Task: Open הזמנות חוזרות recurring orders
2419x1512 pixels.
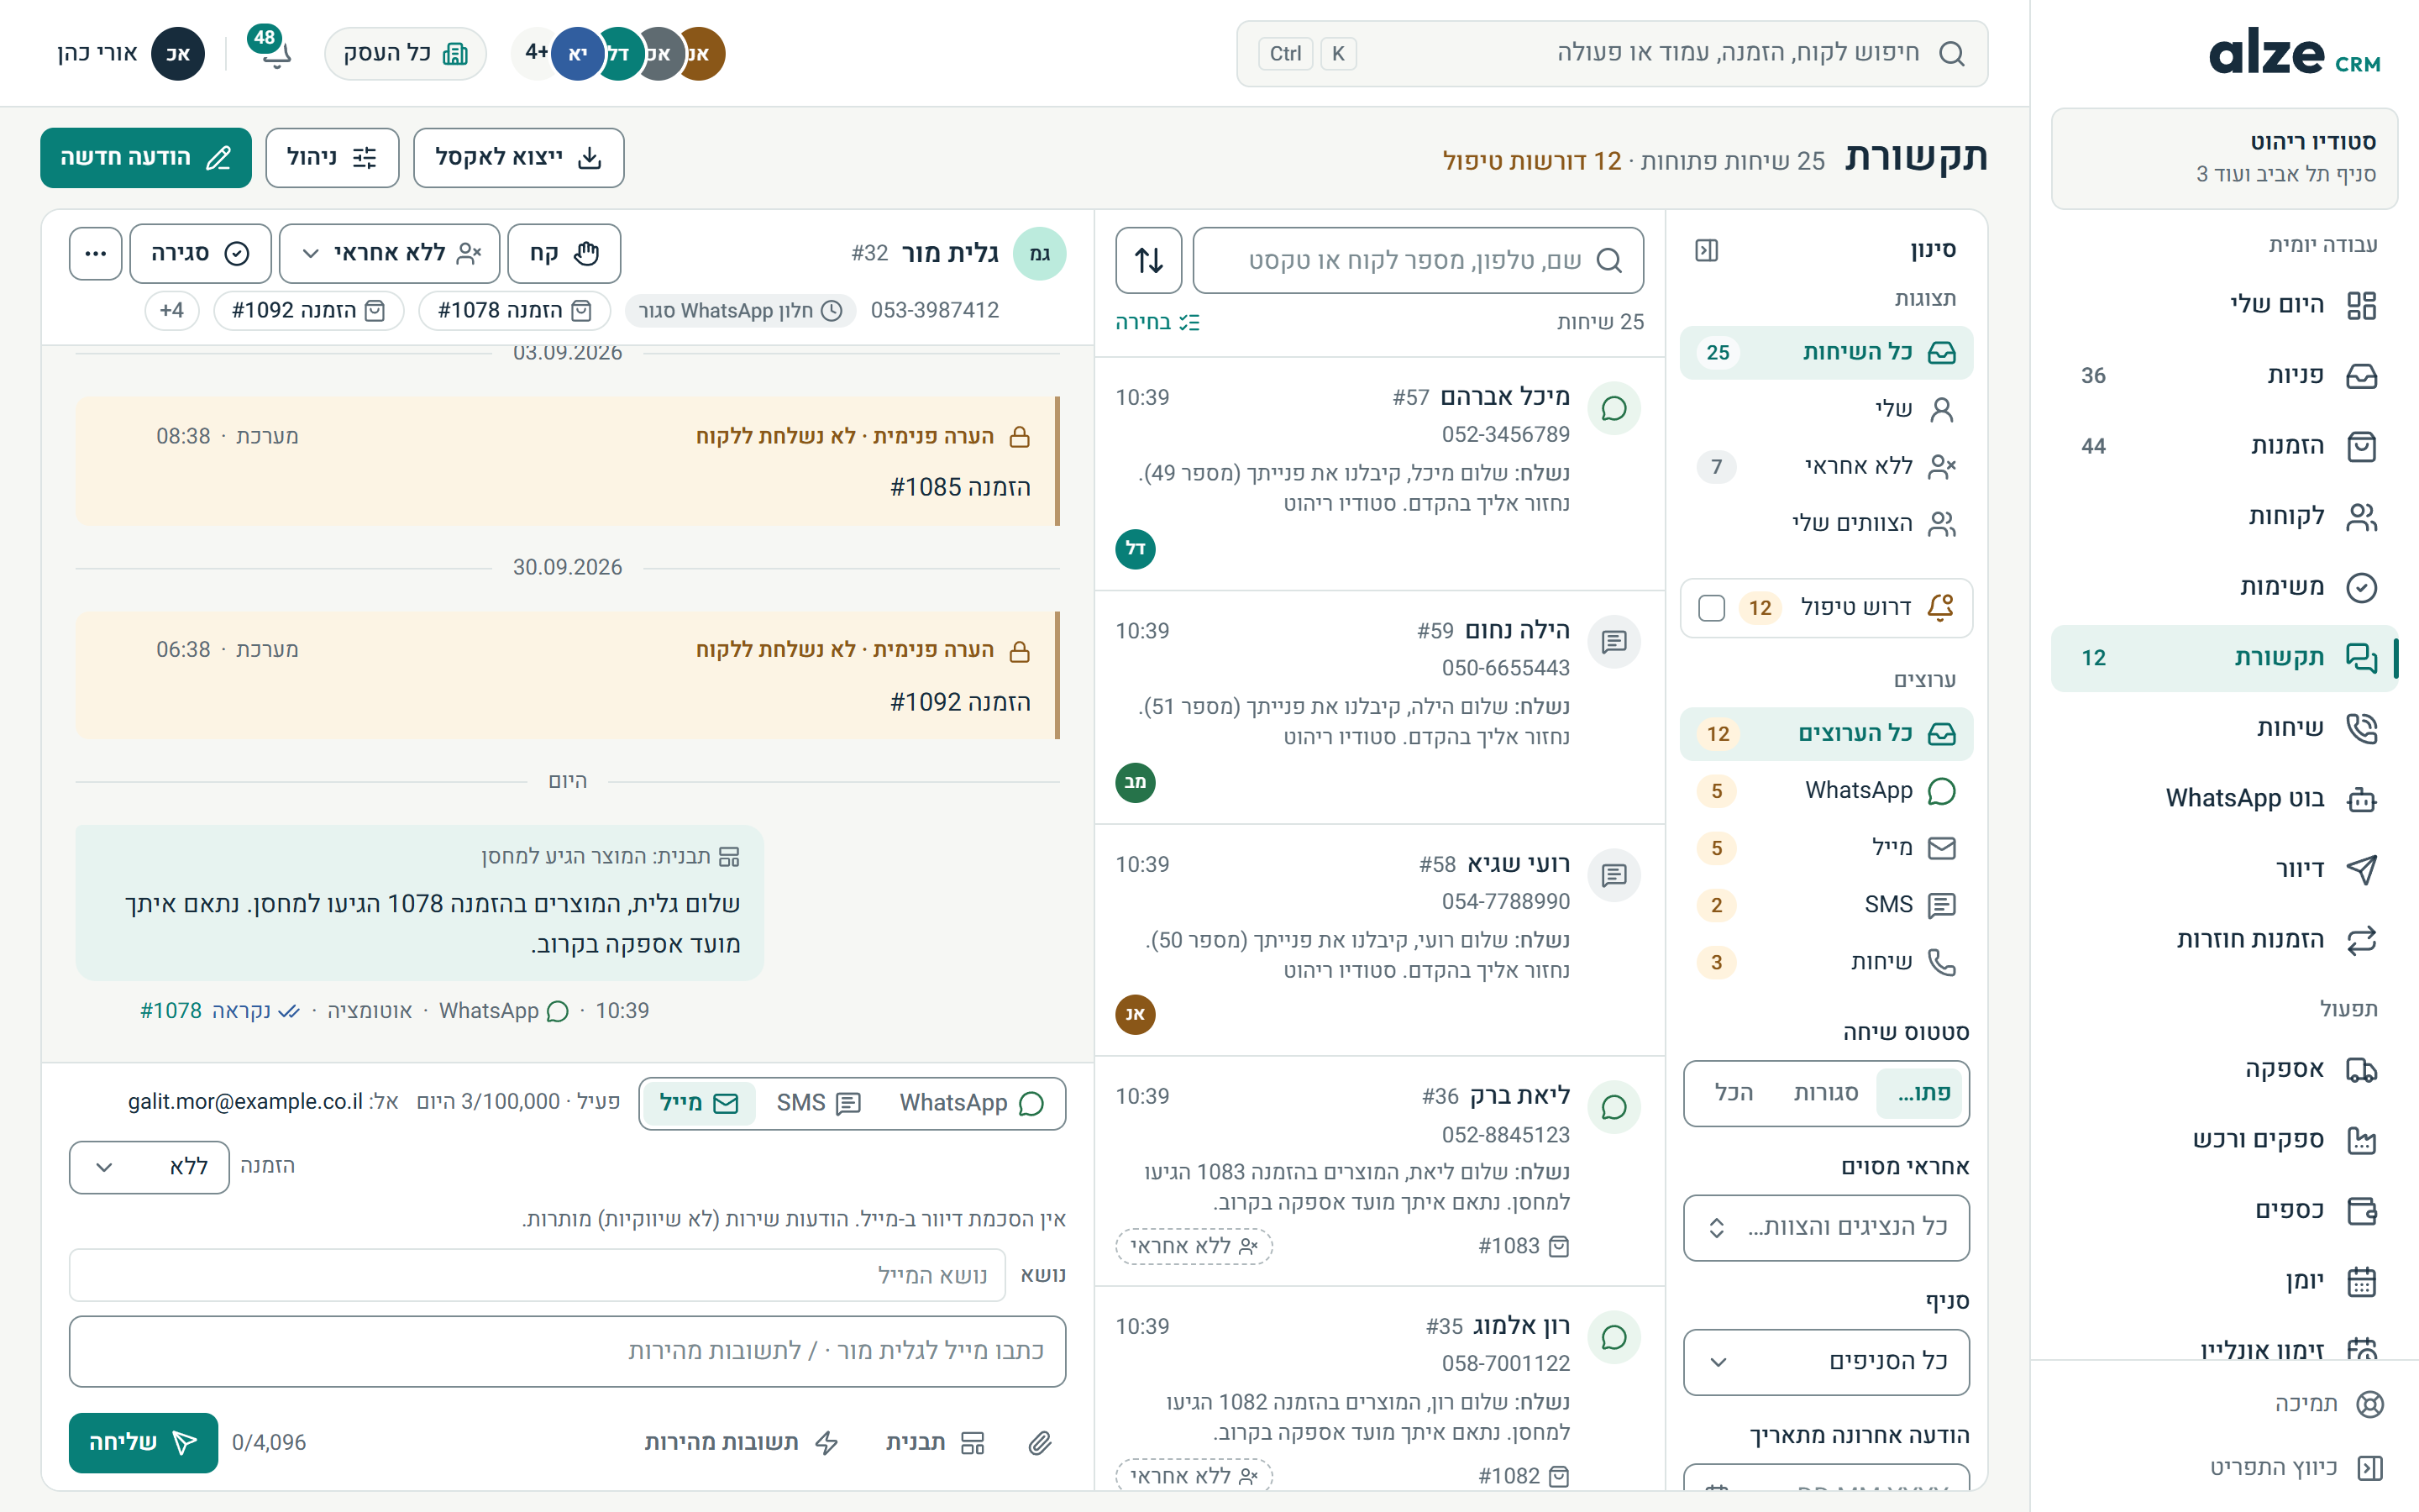Action: [x=2225, y=939]
